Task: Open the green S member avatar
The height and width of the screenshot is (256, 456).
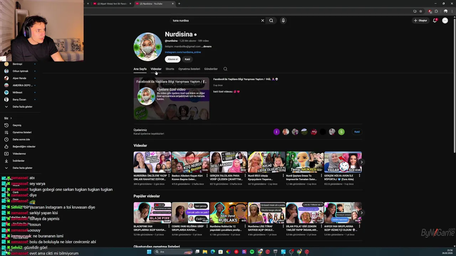Action: 341,132
